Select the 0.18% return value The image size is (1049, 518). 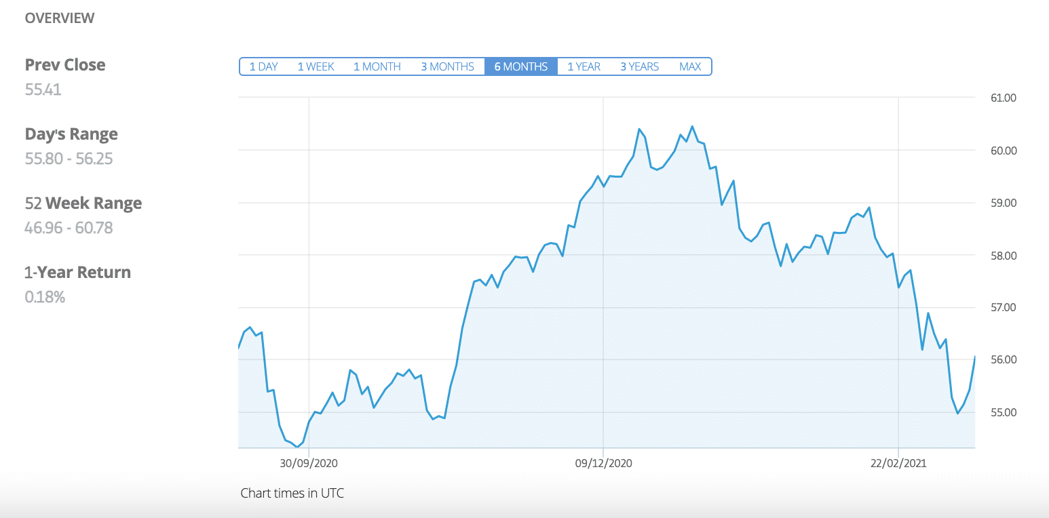tap(45, 297)
